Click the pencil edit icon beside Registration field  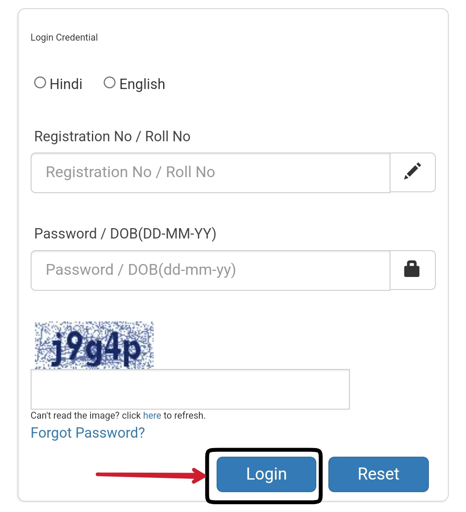412,172
